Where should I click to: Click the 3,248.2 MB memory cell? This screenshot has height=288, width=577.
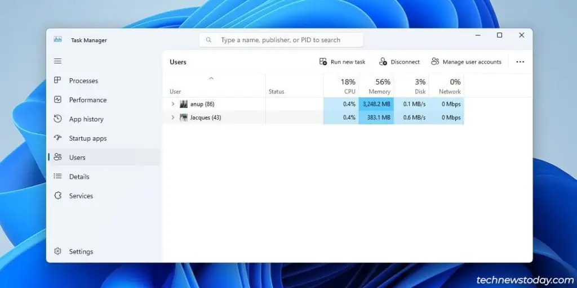376,104
